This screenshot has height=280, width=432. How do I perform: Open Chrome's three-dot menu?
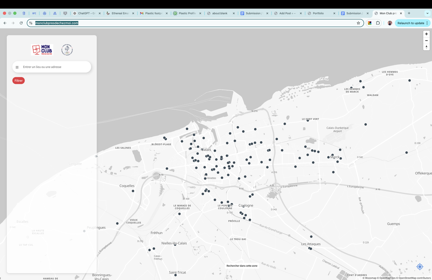point(427,23)
